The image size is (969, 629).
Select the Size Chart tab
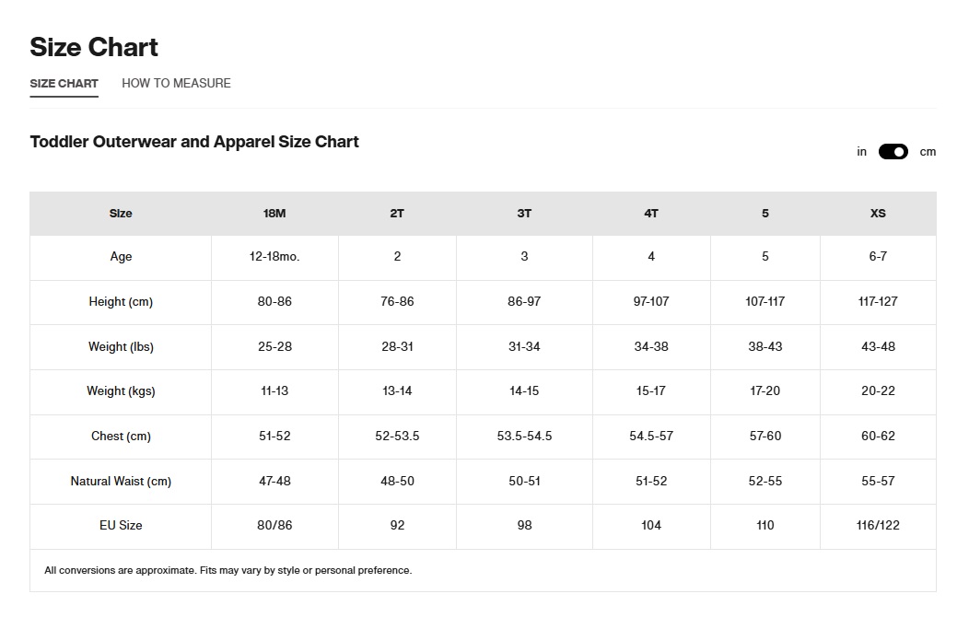click(x=64, y=84)
